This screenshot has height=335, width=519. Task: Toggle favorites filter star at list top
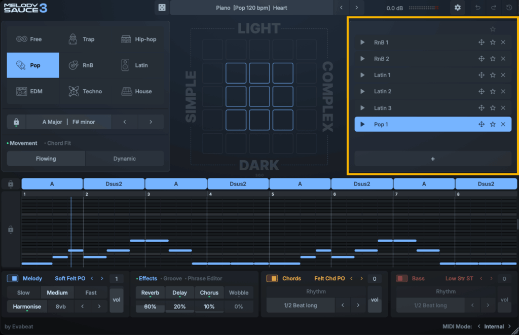point(493,29)
